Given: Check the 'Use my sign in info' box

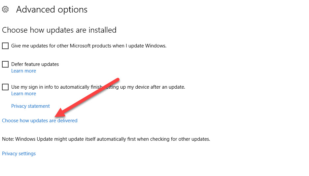Looking at the screenshot, I should 5,87.
